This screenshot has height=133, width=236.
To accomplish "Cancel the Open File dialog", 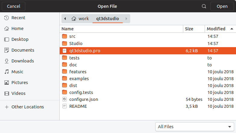I will [x=14, y=6].
